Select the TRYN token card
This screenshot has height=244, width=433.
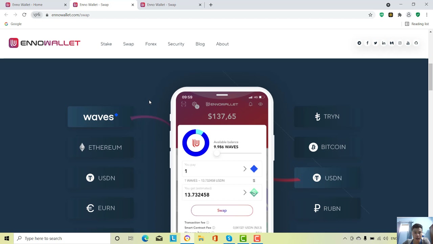pos(327,117)
